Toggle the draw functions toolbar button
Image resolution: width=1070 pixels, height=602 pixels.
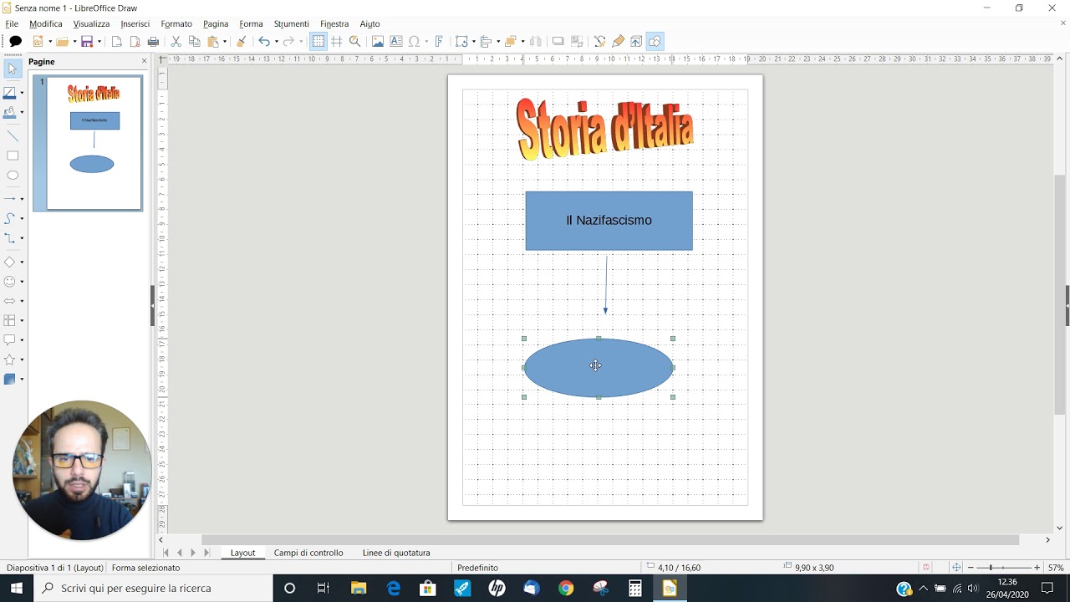tap(655, 41)
